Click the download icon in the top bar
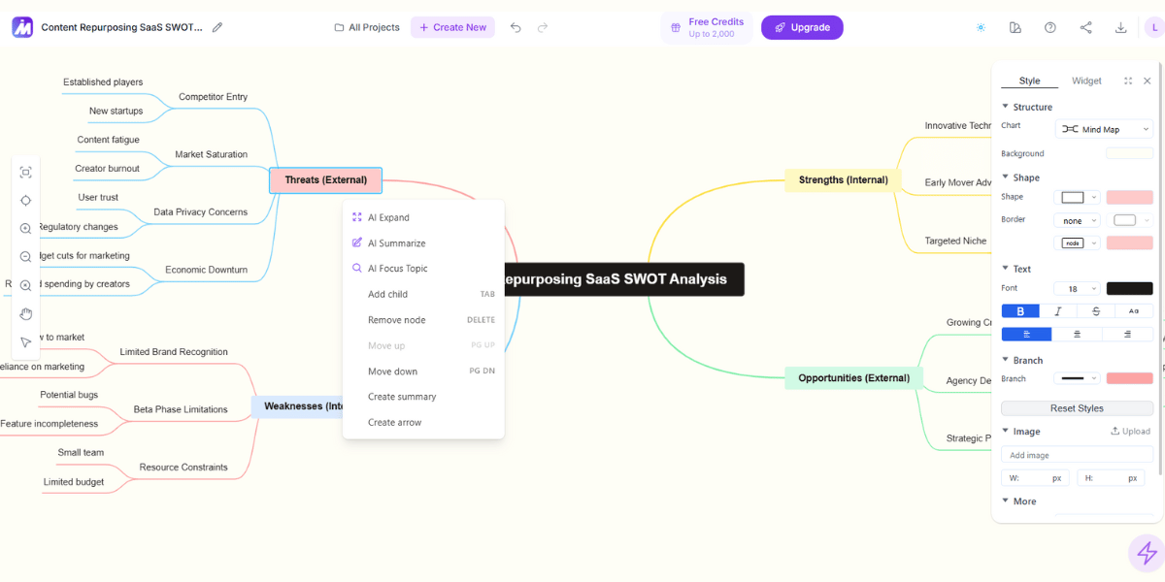Image resolution: width=1165 pixels, height=582 pixels. tap(1120, 27)
